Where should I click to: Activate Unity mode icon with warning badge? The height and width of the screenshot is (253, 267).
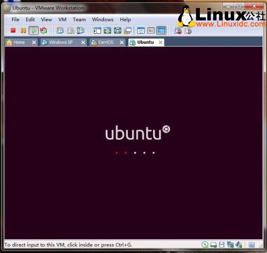pyautogui.click(x=128, y=31)
